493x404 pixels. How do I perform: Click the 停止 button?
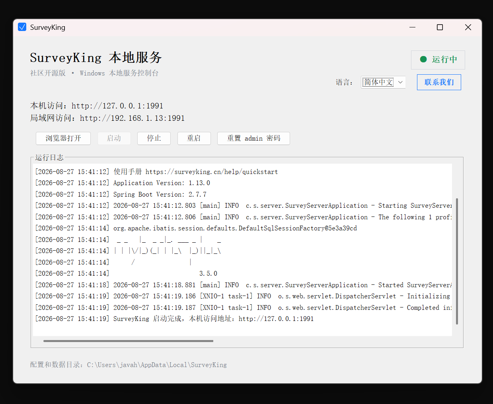tap(154, 138)
